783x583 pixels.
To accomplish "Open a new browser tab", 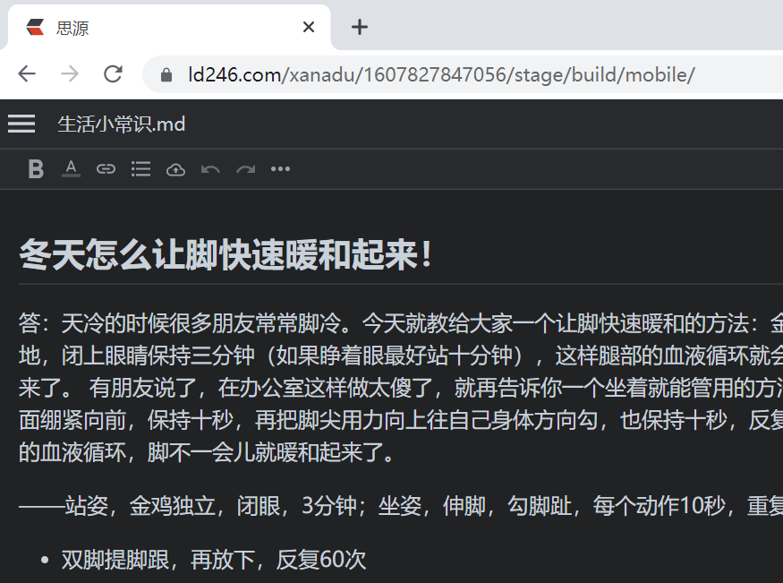I will (360, 28).
